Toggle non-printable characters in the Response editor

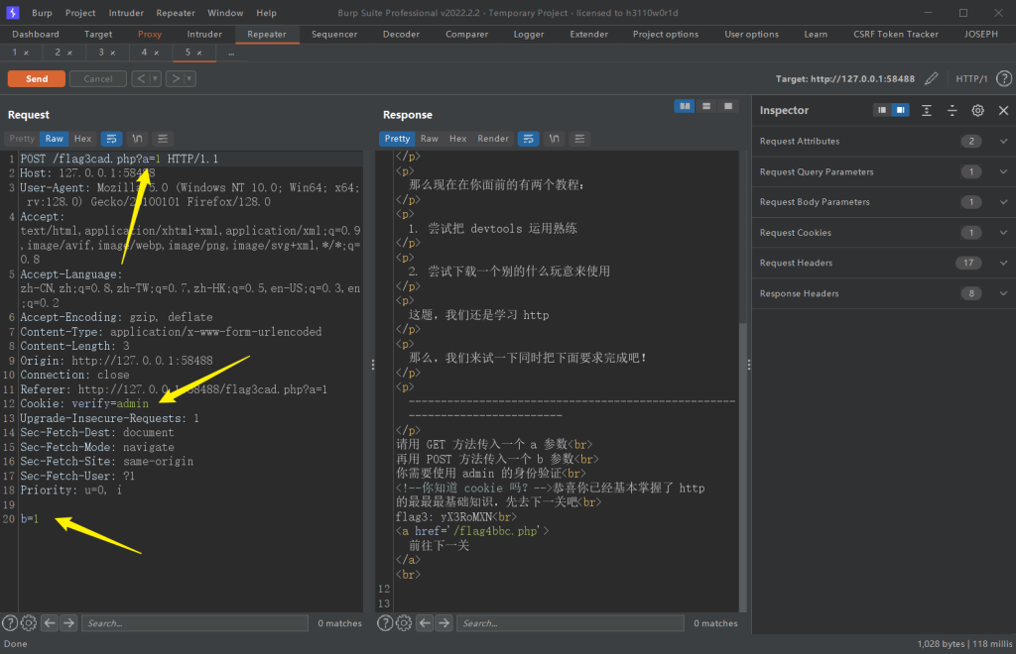554,139
